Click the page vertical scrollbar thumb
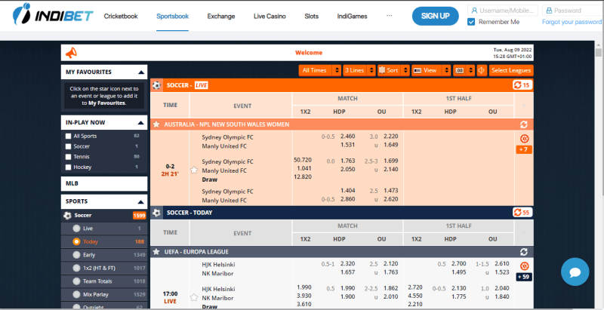The image size is (604, 310). tap(598, 53)
